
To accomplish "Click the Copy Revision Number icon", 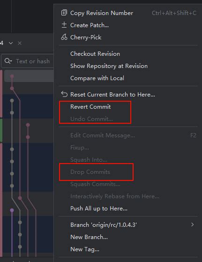I will pyautogui.click(x=64, y=13).
